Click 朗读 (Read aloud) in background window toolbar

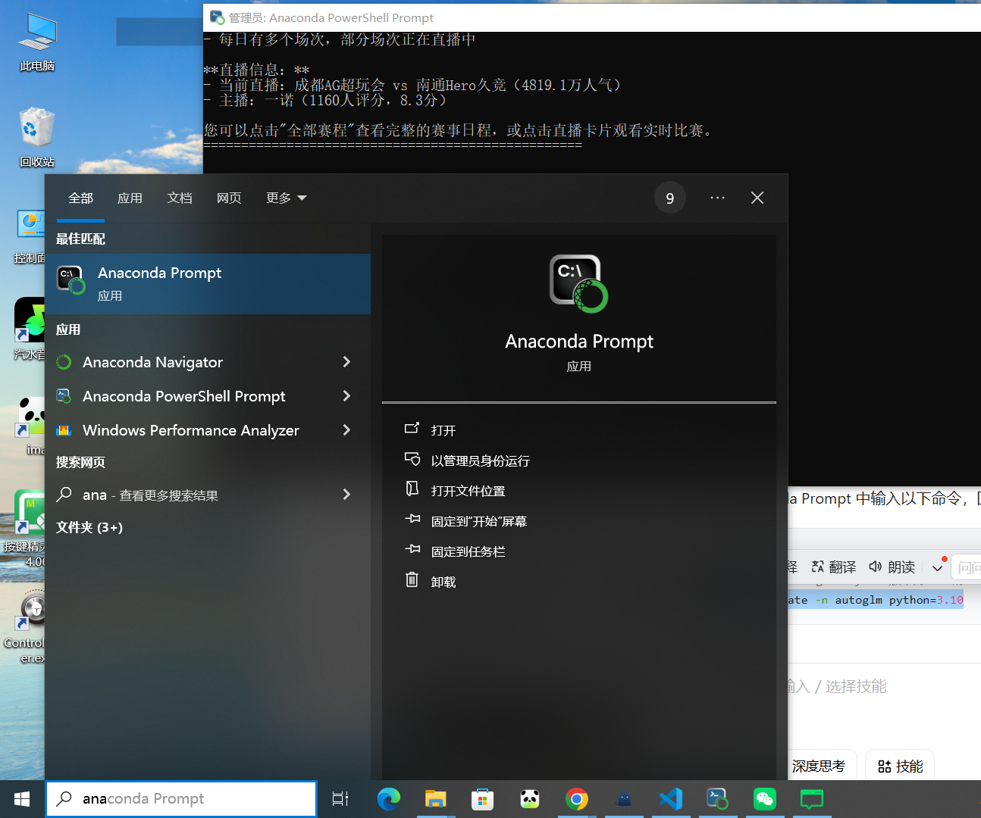[x=892, y=567]
